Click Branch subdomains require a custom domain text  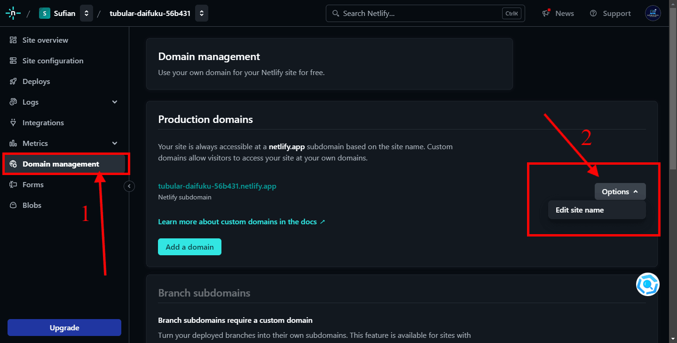(x=235, y=320)
